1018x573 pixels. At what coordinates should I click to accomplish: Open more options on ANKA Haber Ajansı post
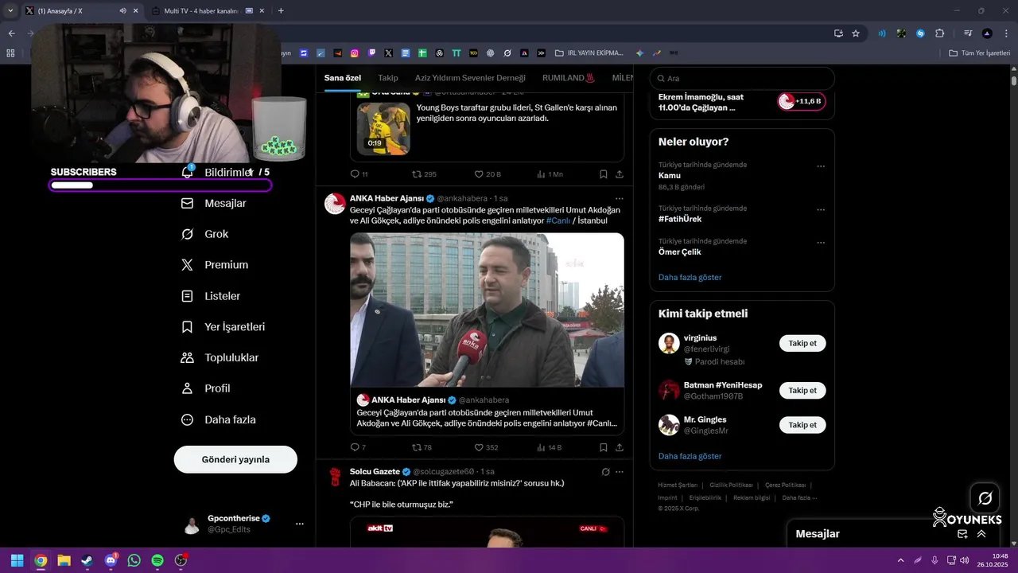click(x=620, y=198)
